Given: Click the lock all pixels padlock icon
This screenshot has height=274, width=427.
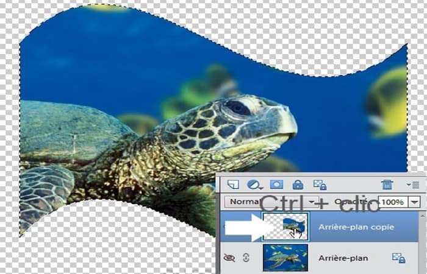Looking at the screenshot, I should click(298, 184).
